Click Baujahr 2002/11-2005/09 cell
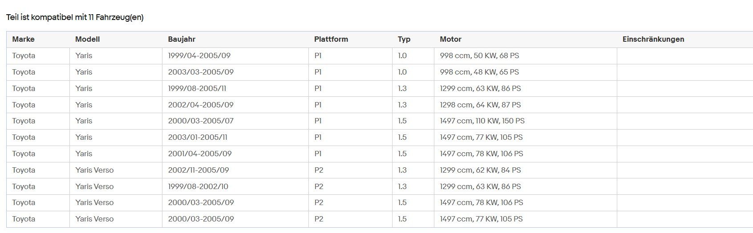 (x=198, y=170)
